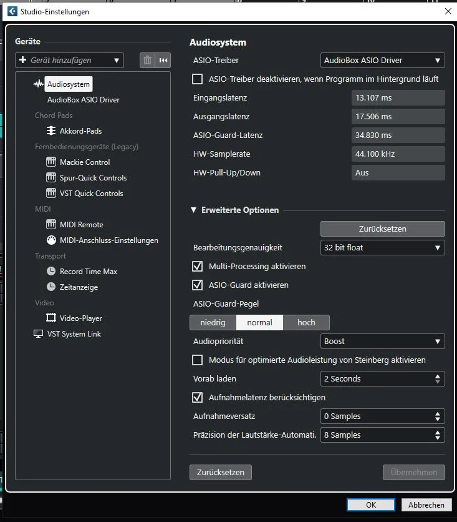Image resolution: width=457 pixels, height=522 pixels.
Task: Select VST System Link entry
Action: coord(74,333)
